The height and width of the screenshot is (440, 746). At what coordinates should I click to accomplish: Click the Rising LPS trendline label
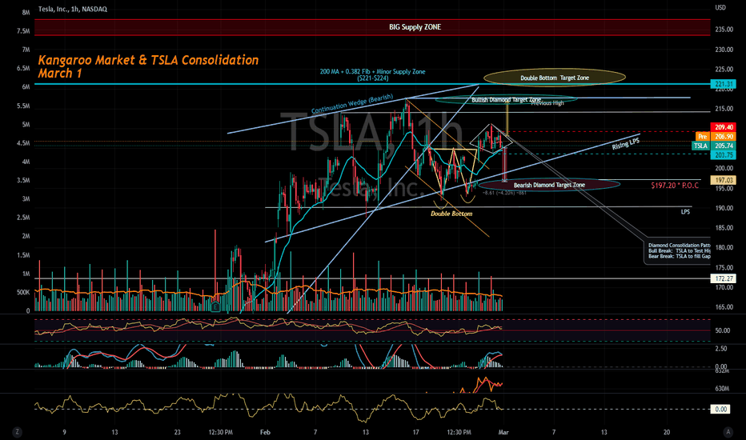coord(626,144)
